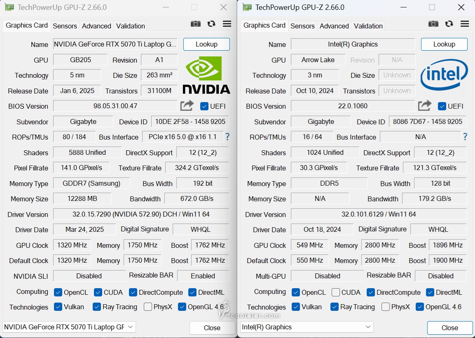Toggle PhysX checkbox in Intel window

386,307
